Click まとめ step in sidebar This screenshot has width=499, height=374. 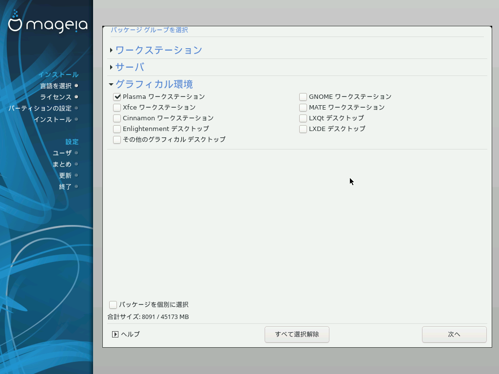(x=62, y=165)
